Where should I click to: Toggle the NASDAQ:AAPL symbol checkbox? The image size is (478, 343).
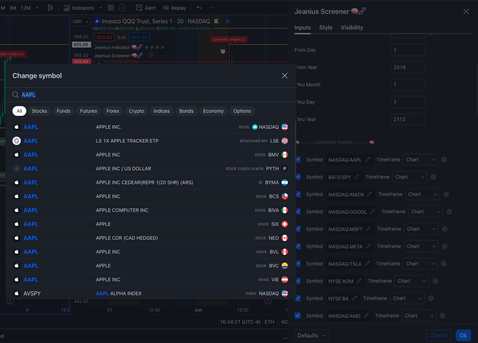[298, 160]
